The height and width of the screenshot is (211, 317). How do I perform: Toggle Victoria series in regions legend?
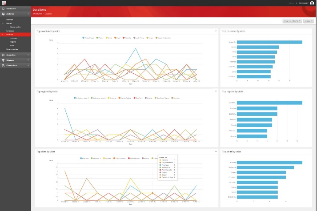(148, 98)
